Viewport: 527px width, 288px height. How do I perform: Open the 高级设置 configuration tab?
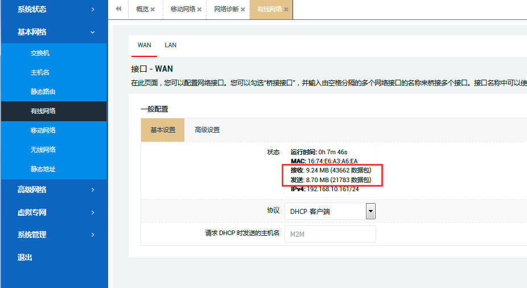[x=207, y=130]
